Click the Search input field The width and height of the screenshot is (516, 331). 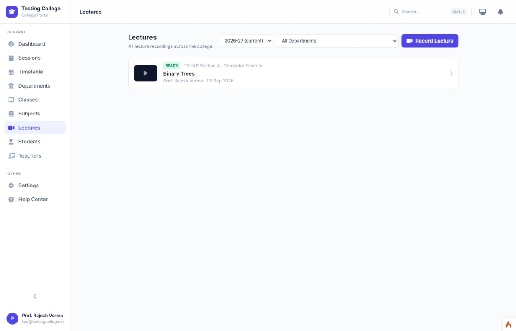coord(430,12)
